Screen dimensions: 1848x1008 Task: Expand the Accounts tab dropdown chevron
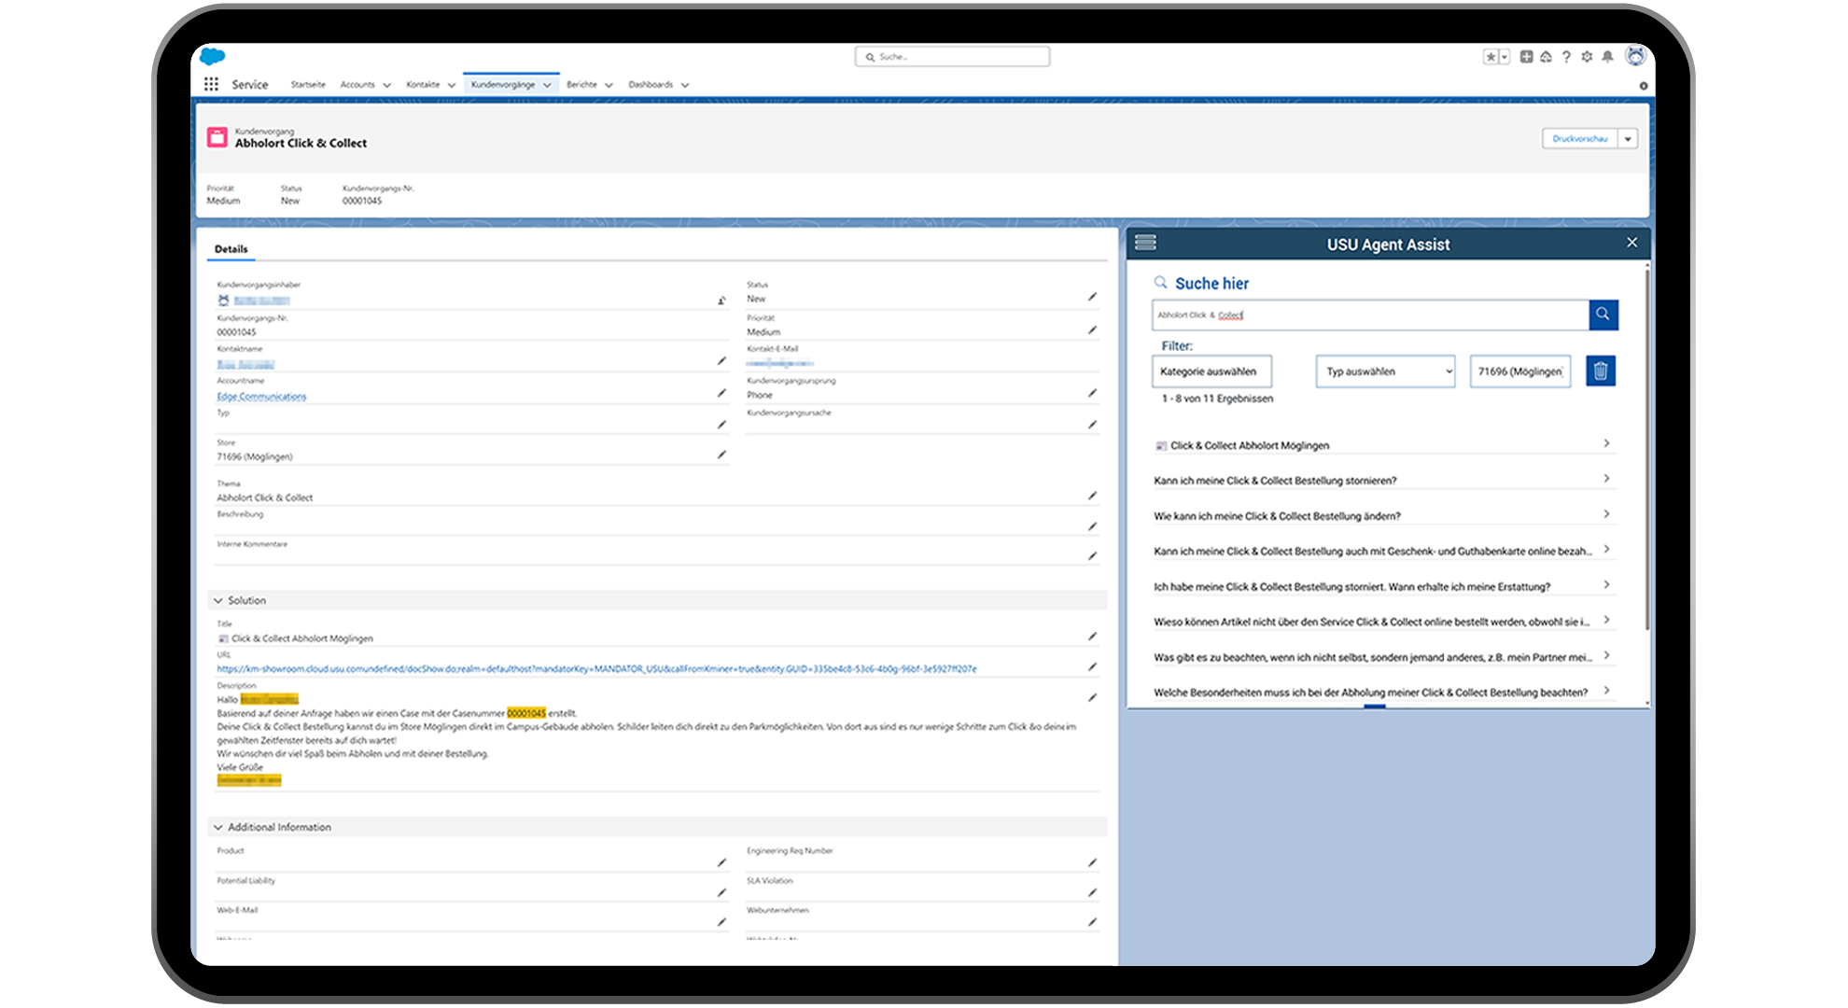point(386,85)
